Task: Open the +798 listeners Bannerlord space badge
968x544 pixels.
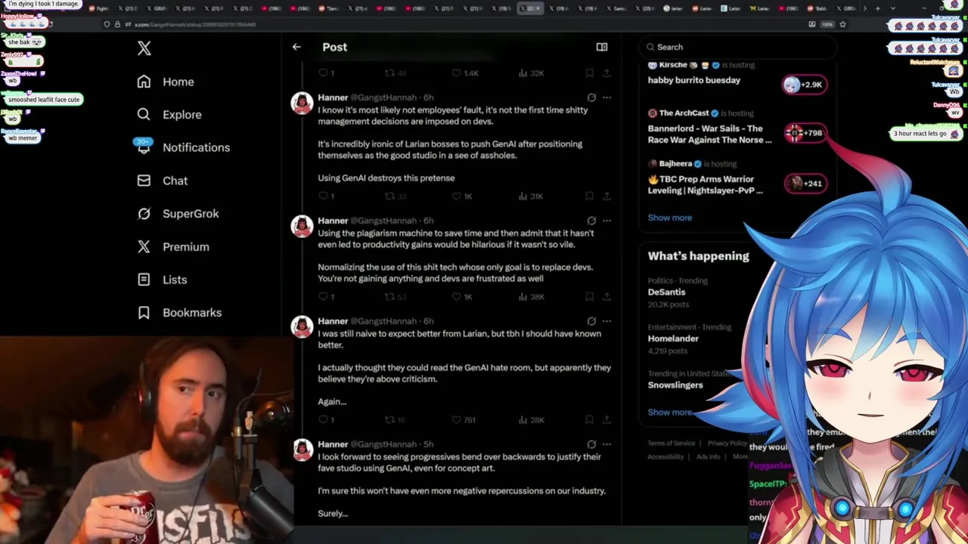Action: coord(805,133)
